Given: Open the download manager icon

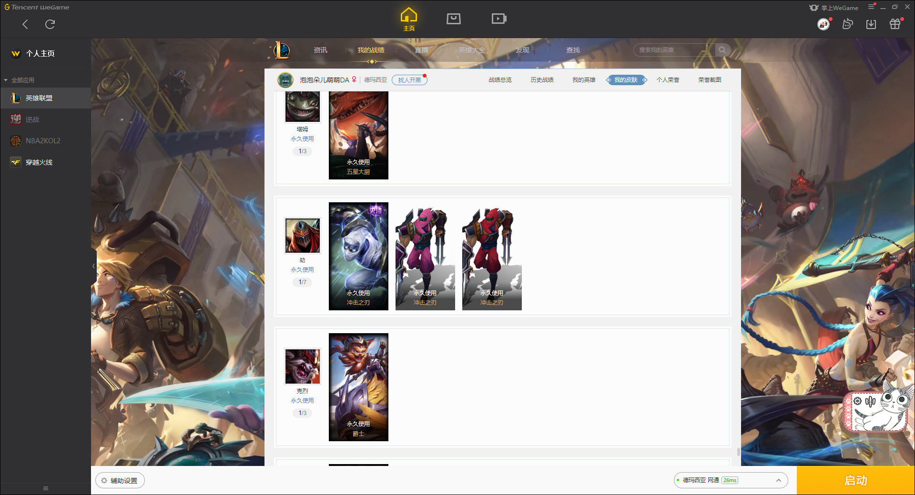Looking at the screenshot, I should point(871,24).
